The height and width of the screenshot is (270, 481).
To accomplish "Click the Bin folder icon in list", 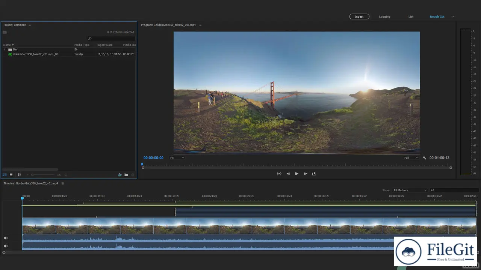I will click(x=10, y=49).
